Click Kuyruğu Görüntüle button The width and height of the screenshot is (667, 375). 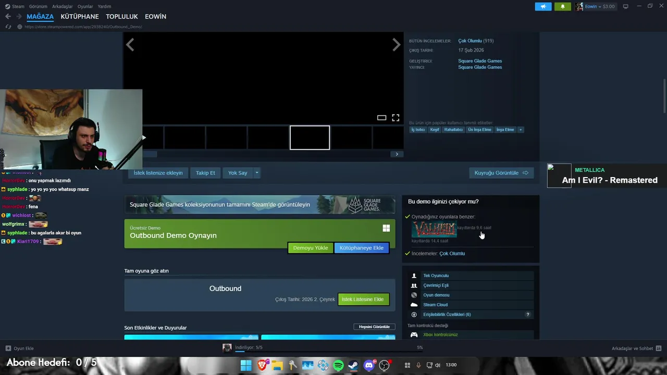501,173
